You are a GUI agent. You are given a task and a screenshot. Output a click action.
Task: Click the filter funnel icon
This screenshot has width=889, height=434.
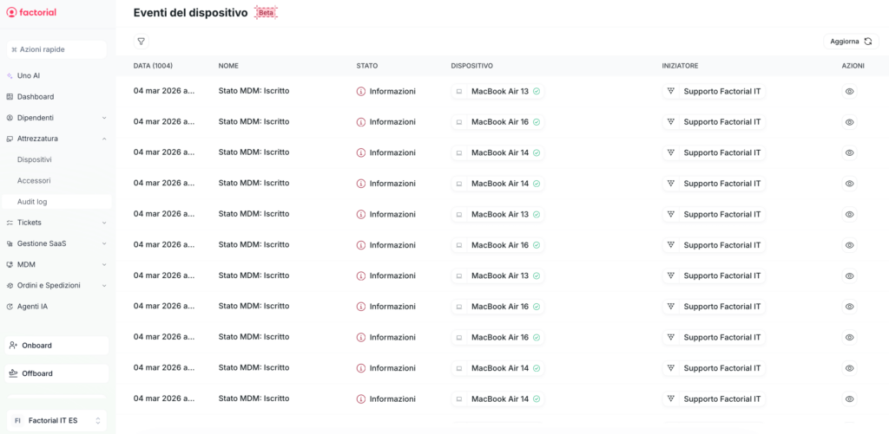[141, 42]
